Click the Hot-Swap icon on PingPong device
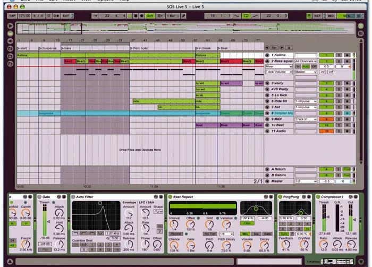372x267 pixels. 303,197
